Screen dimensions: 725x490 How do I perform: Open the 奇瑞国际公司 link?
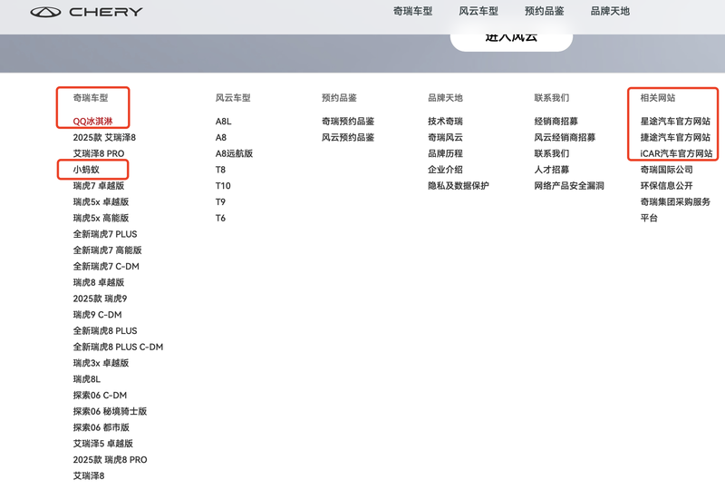[x=666, y=170]
